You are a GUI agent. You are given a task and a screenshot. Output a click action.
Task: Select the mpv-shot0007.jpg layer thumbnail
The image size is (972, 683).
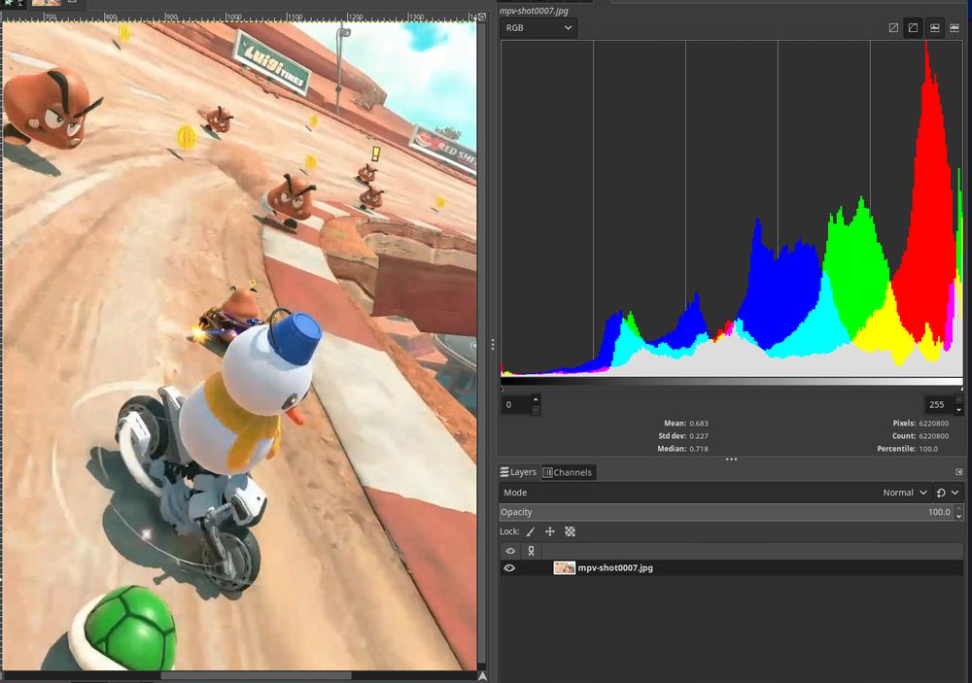point(564,567)
